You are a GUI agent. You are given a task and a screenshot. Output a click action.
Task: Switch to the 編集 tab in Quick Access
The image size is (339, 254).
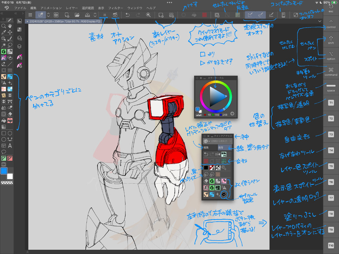210,148
